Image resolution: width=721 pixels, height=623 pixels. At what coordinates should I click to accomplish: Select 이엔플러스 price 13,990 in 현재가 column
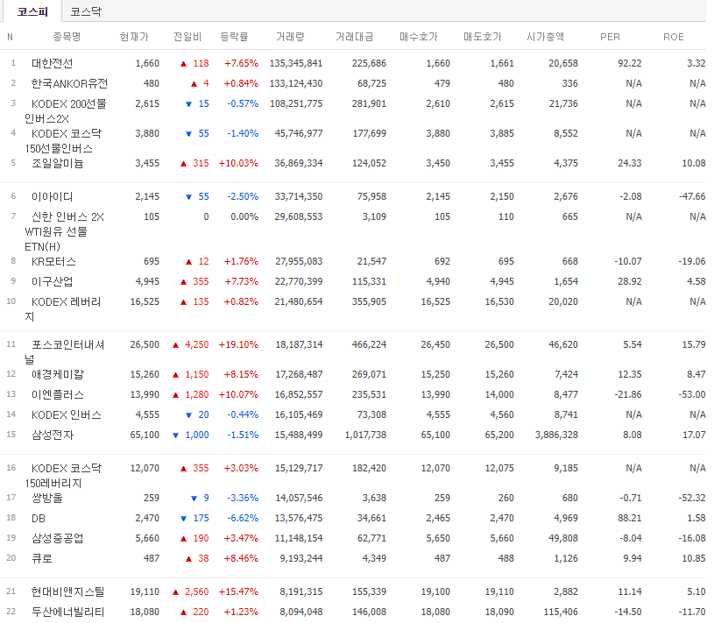point(145,394)
